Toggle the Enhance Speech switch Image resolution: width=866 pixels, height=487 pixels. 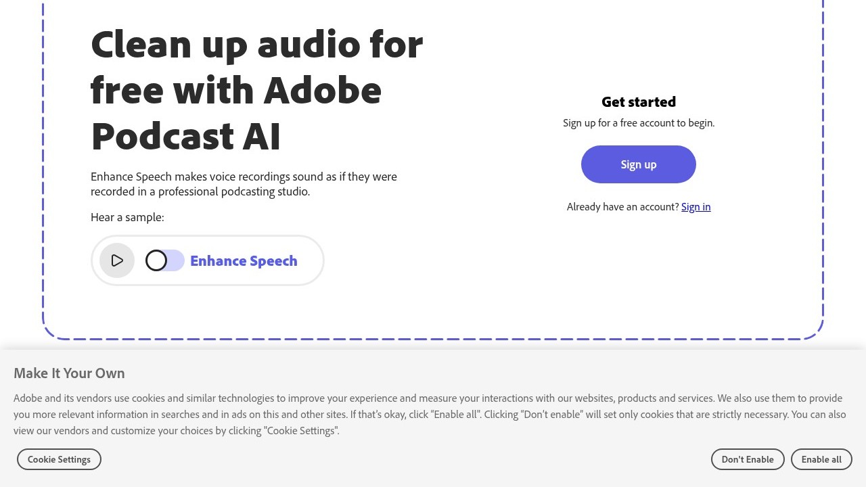point(165,260)
